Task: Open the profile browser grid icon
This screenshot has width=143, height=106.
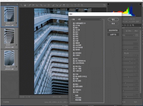Action: [137, 35]
